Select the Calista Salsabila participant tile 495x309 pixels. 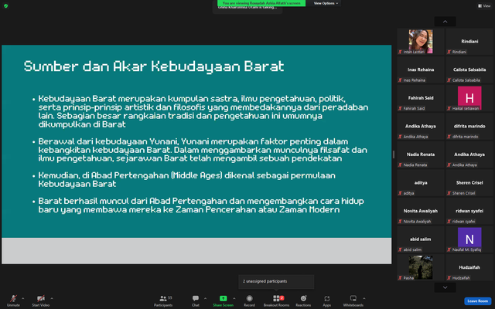(x=469, y=70)
